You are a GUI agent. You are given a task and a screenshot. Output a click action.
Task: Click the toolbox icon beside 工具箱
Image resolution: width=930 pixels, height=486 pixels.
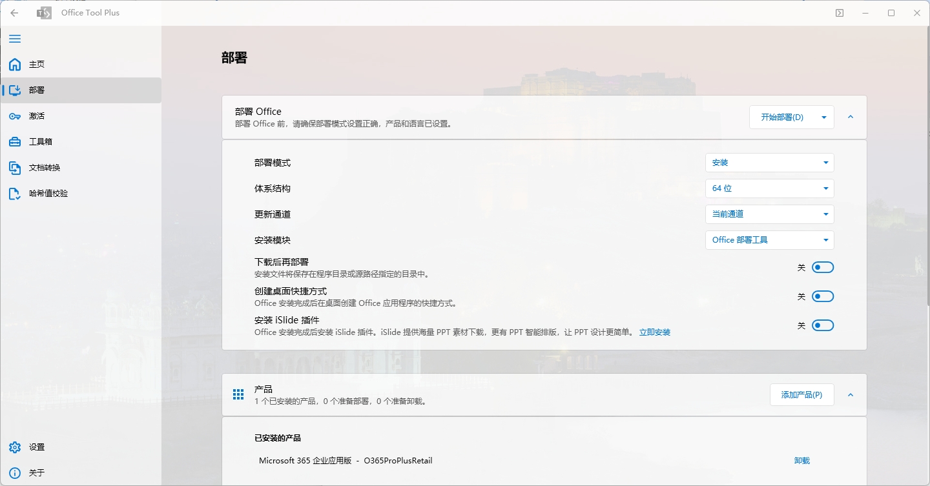(x=15, y=142)
